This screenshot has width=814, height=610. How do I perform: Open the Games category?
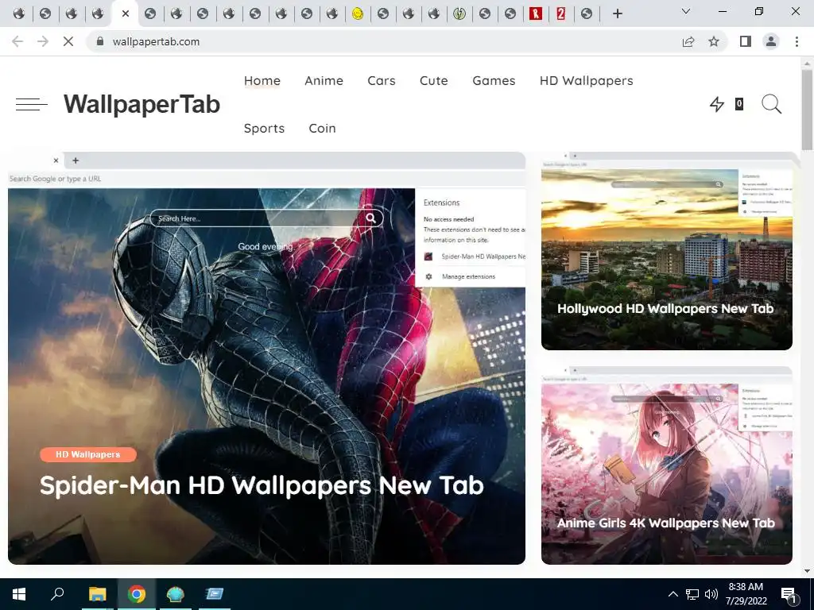coord(494,81)
